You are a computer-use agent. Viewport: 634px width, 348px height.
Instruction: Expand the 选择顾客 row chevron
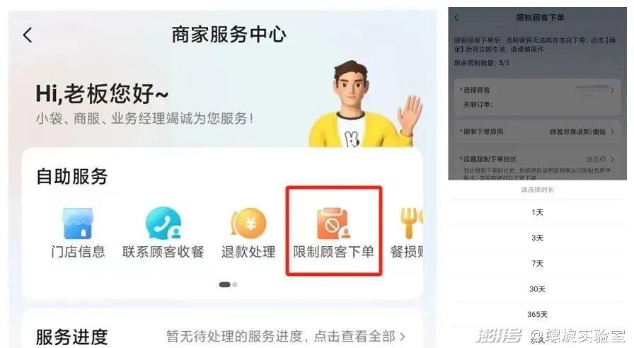[612, 90]
